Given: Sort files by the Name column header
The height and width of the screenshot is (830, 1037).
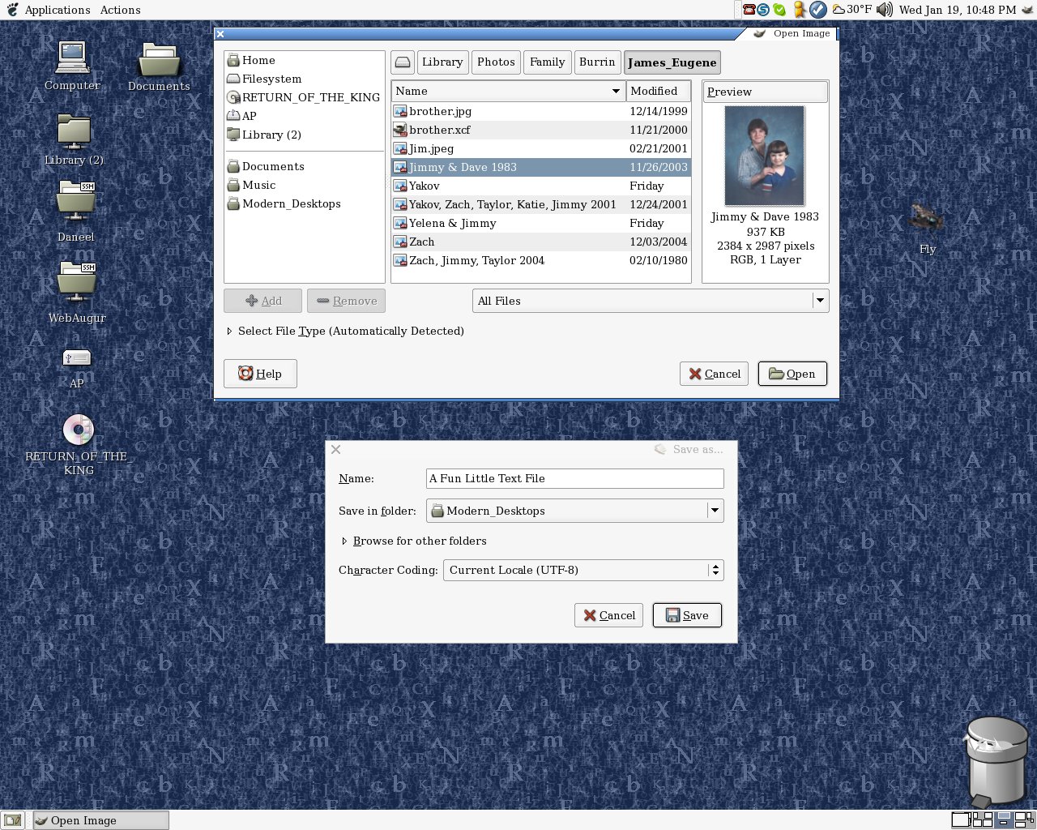Looking at the screenshot, I should coord(508,91).
